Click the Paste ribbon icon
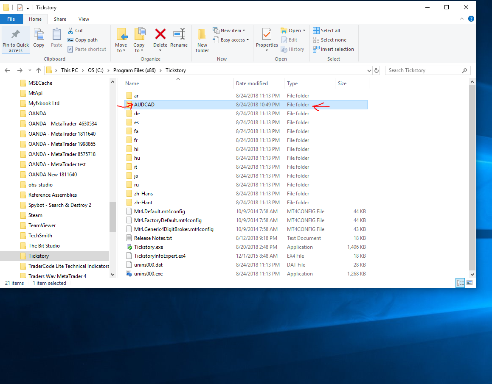The width and height of the screenshot is (492, 384). (x=57, y=38)
